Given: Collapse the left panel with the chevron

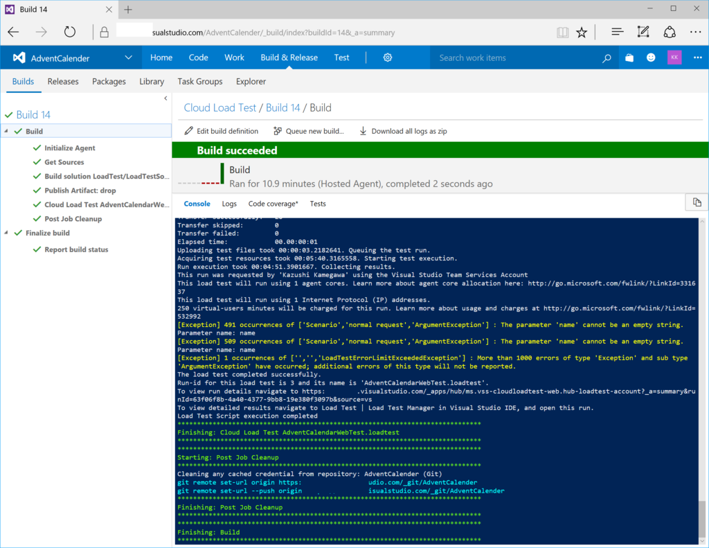Looking at the screenshot, I should 165,98.
